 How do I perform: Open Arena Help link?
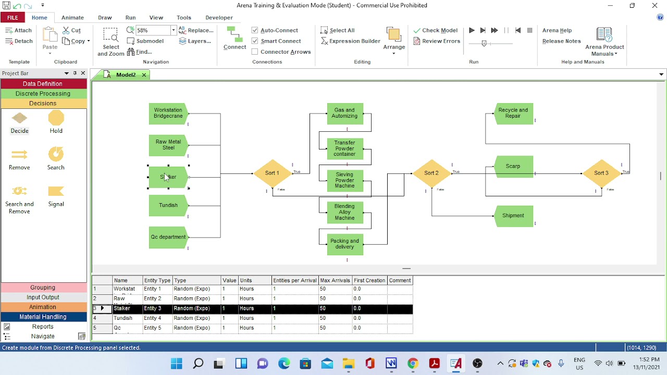click(557, 30)
